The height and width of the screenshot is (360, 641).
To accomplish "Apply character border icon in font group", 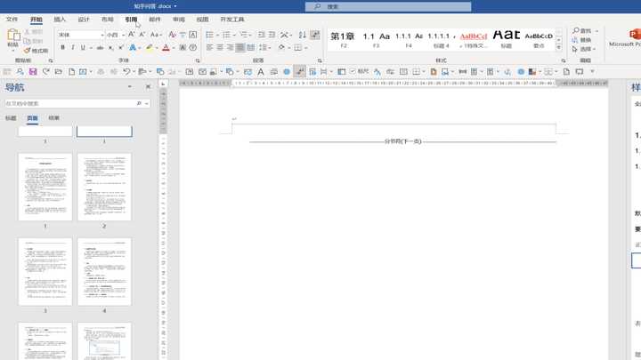I will pos(193,35).
